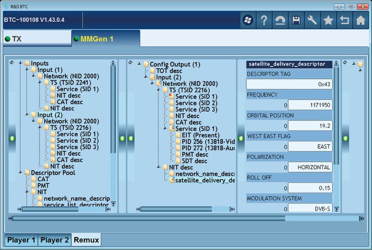The height and width of the screenshot is (250, 372).
Task: Open settings with the wrench icon
Action: (x=312, y=20)
